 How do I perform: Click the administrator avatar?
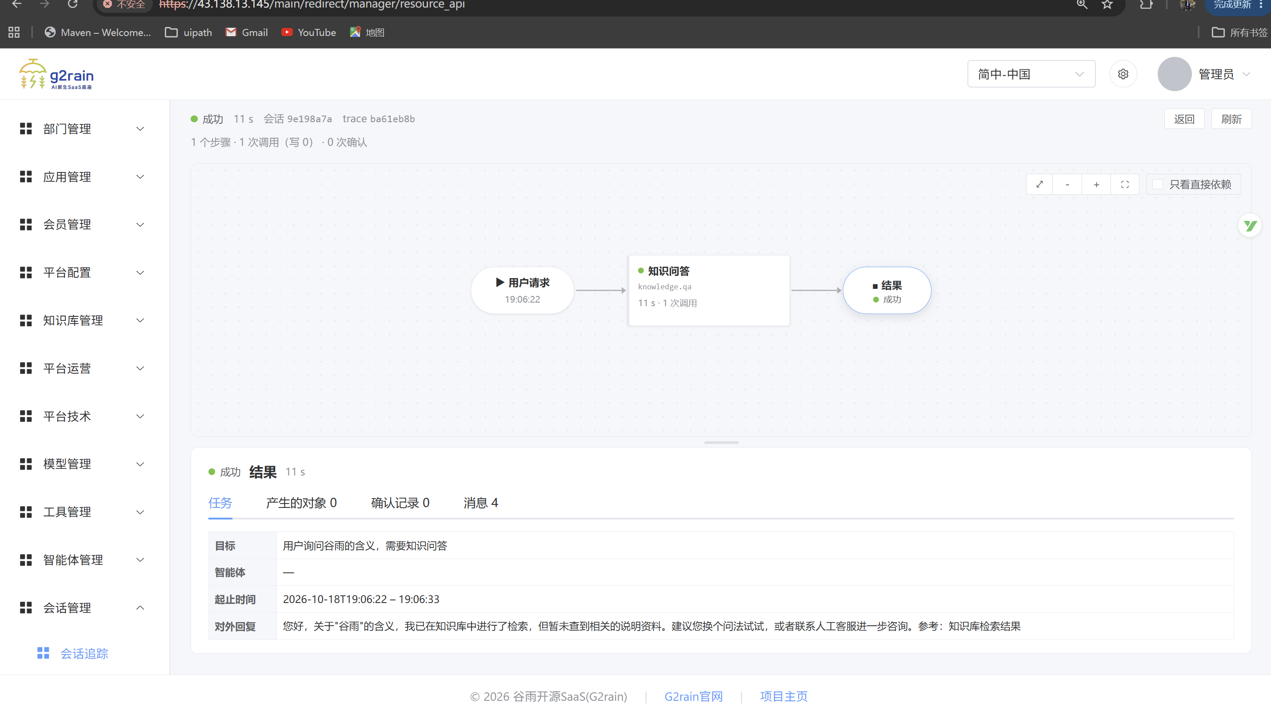(x=1174, y=74)
